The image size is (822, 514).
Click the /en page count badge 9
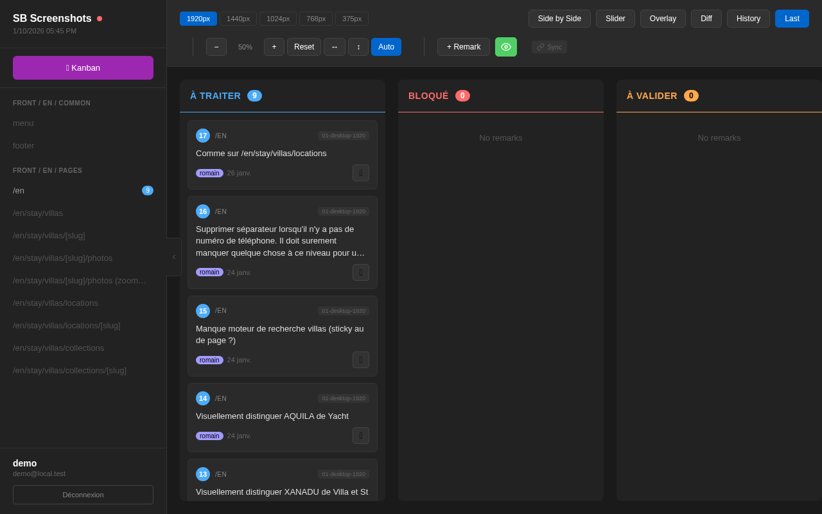[148, 190]
